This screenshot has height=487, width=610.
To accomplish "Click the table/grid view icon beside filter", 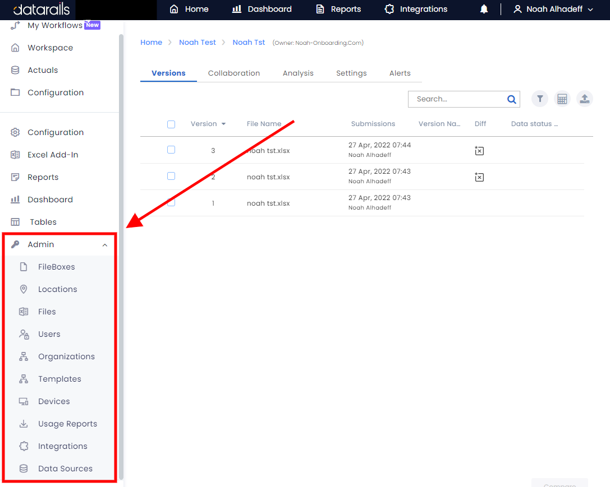I will 562,99.
